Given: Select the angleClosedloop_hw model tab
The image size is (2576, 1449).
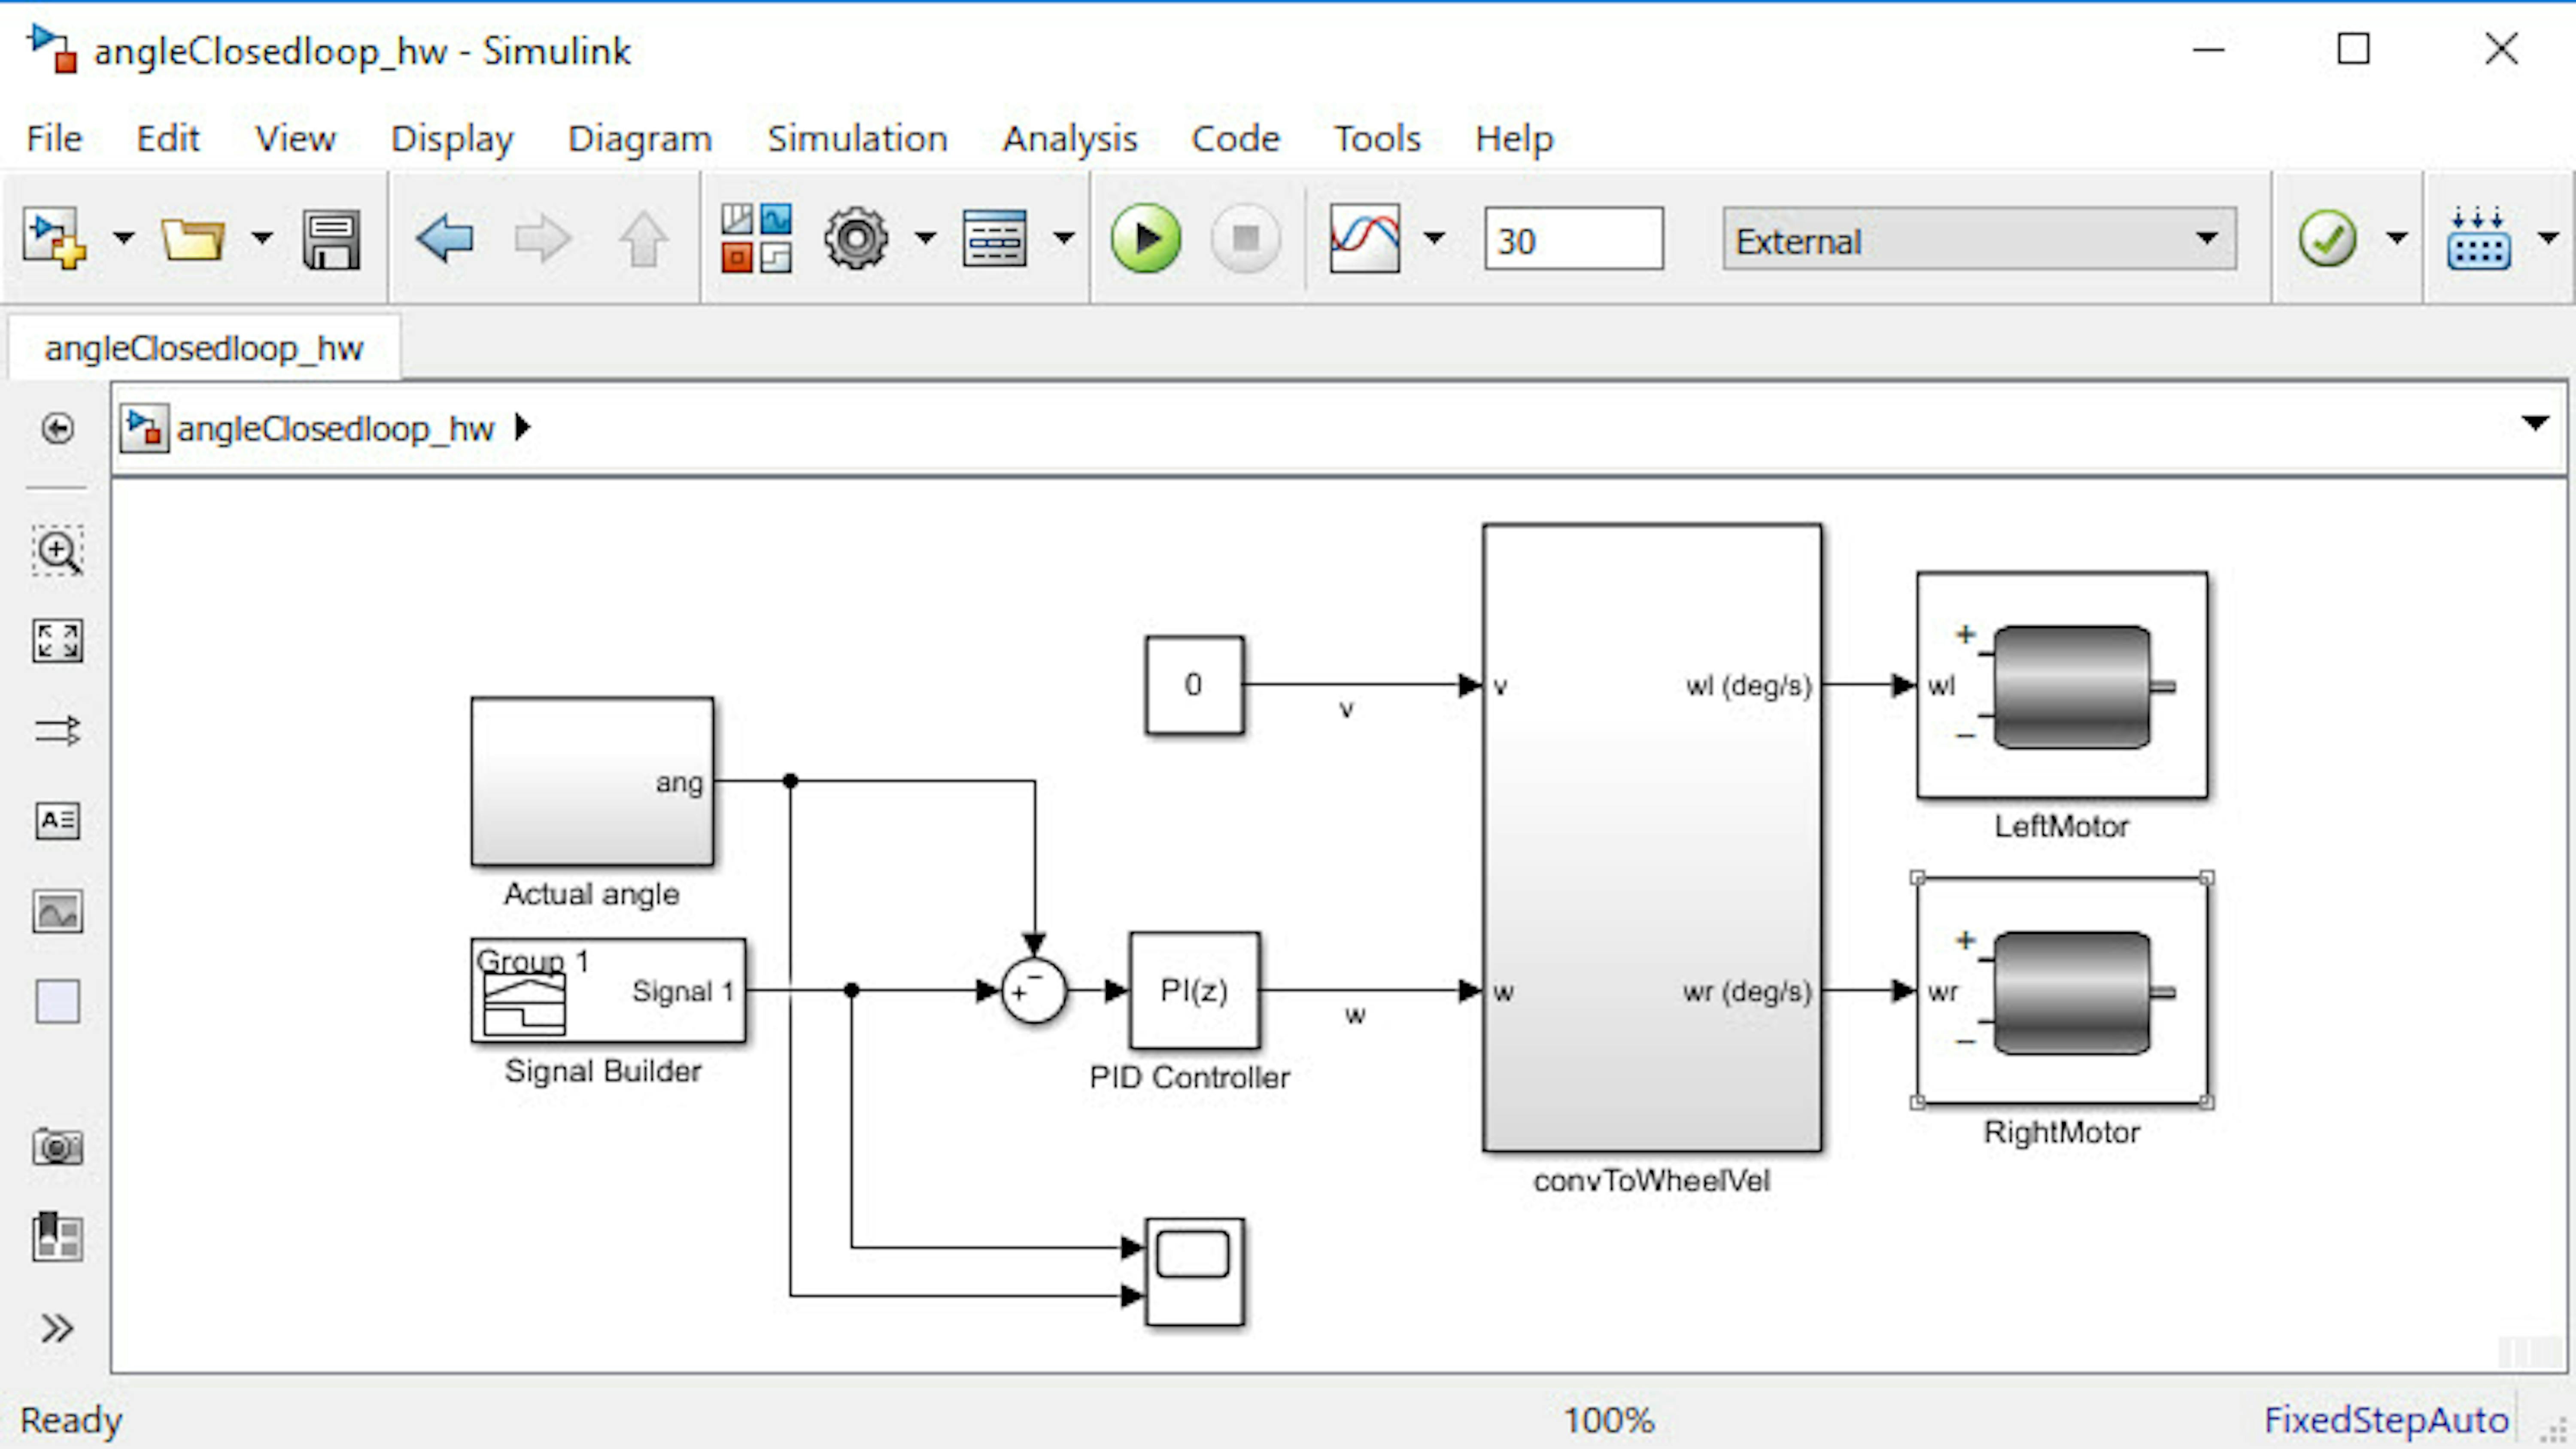Looking at the screenshot, I should (204, 348).
